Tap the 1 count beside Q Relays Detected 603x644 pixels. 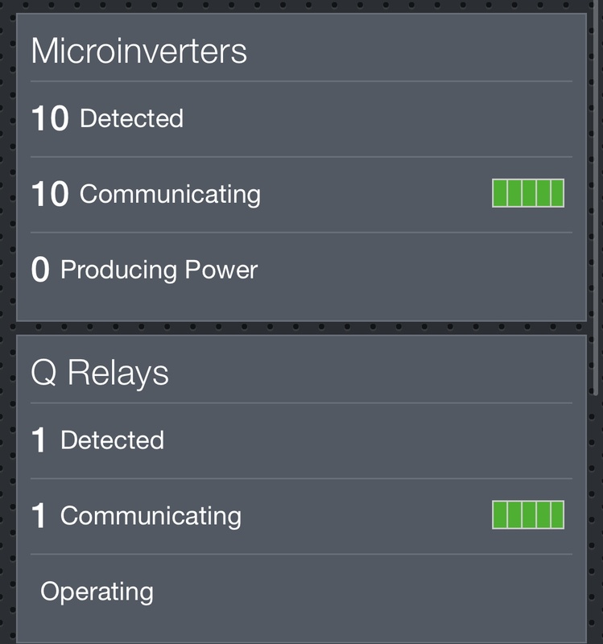coord(39,441)
